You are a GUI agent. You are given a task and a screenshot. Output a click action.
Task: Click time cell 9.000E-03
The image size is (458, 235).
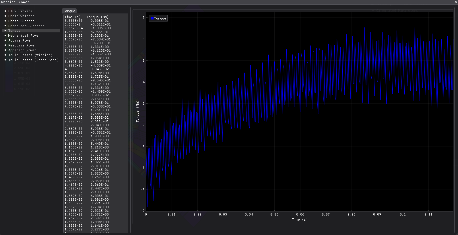tap(73, 121)
